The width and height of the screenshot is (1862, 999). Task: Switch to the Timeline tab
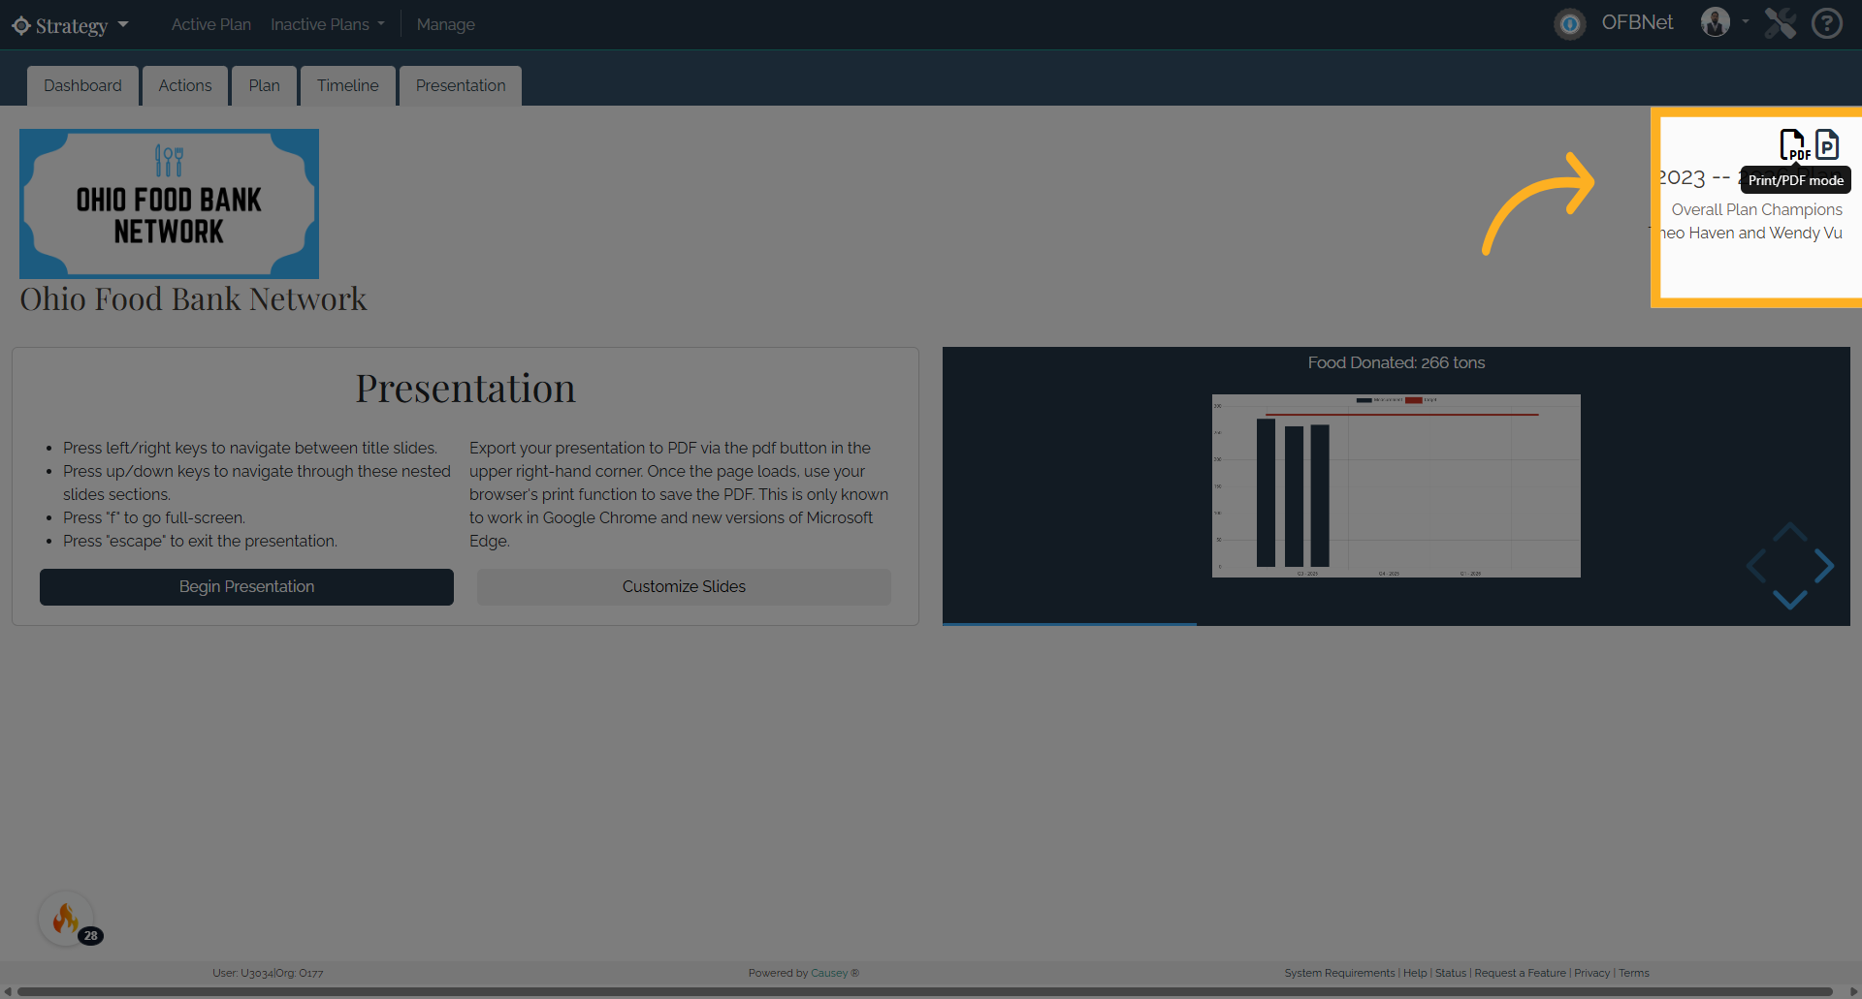(348, 85)
